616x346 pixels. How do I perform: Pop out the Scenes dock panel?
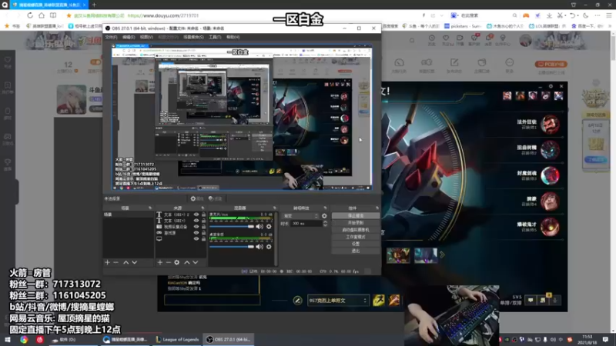point(150,208)
